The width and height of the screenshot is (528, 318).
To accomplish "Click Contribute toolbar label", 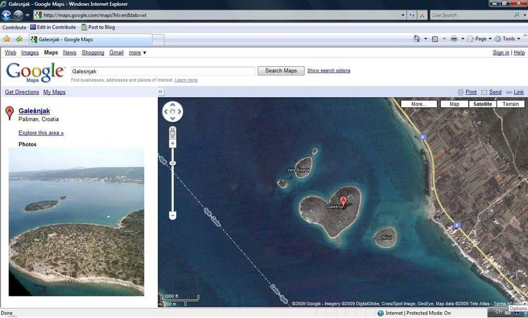I will pos(14,27).
